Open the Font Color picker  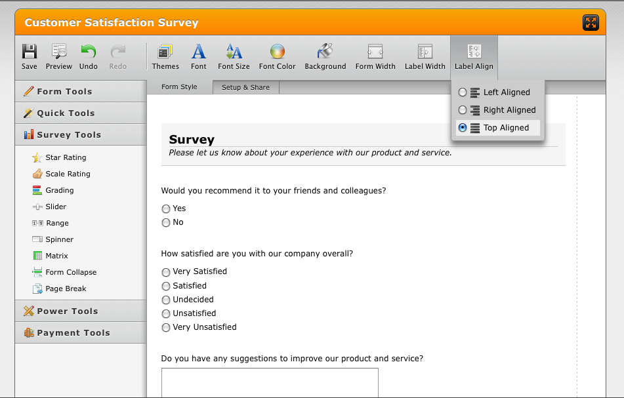tap(277, 52)
